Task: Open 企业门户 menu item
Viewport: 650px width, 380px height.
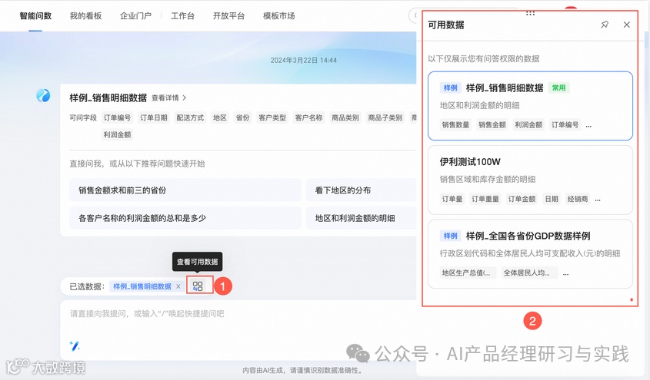Action: pyautogui.click(x=135, y=15)
